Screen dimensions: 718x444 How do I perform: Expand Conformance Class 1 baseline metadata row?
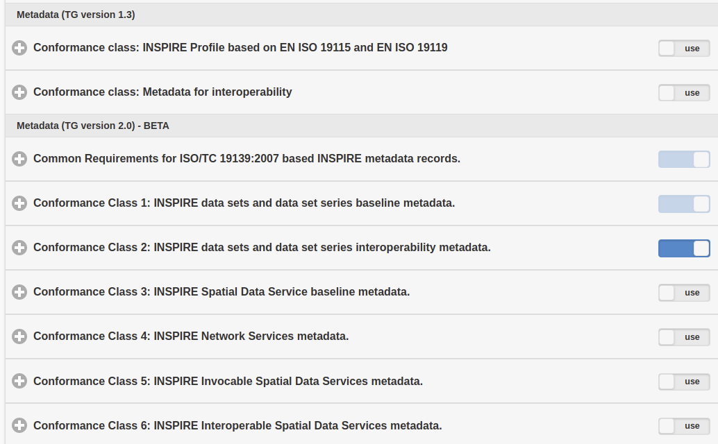tap(19, 203)
